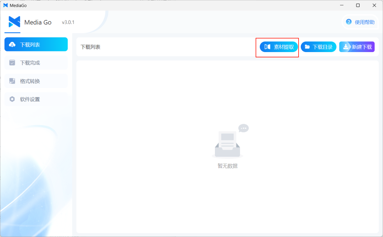Click the 素材提取 button
This screenshot has height=237, width=383.
click(279, 47)
